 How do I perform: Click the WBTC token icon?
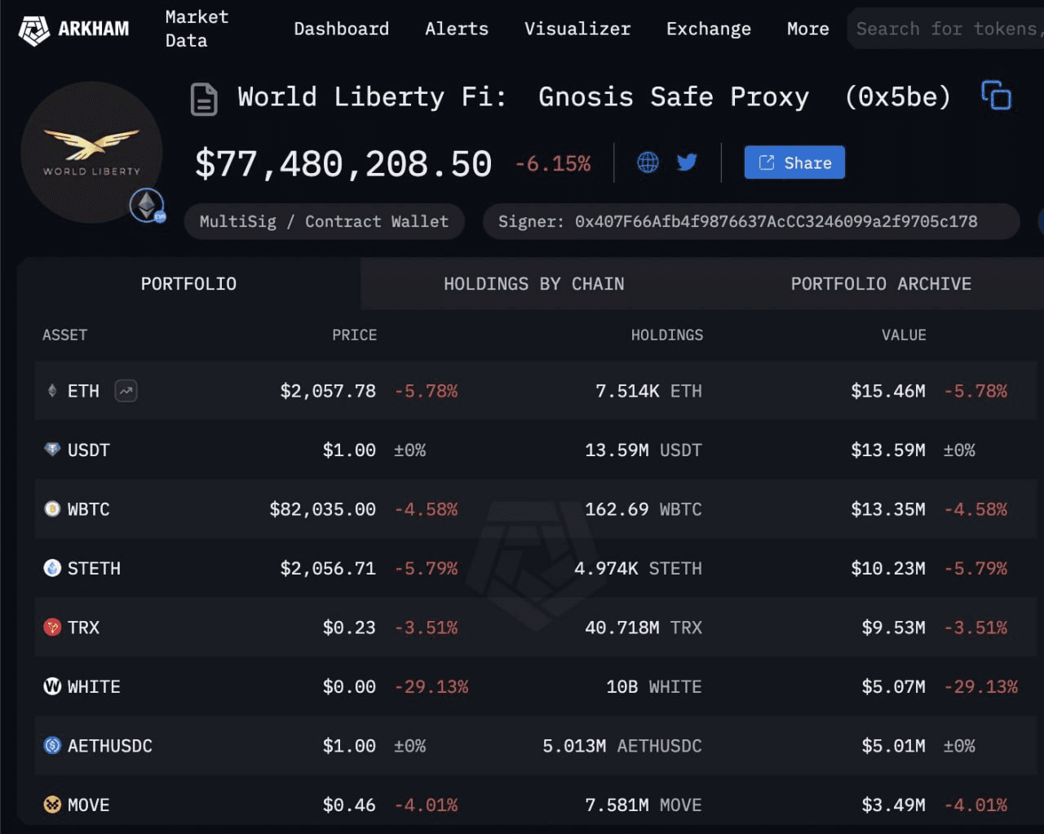pos(52,509)
